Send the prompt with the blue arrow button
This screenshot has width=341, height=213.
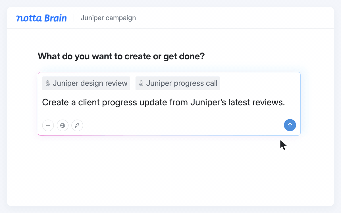coord(290,125)
